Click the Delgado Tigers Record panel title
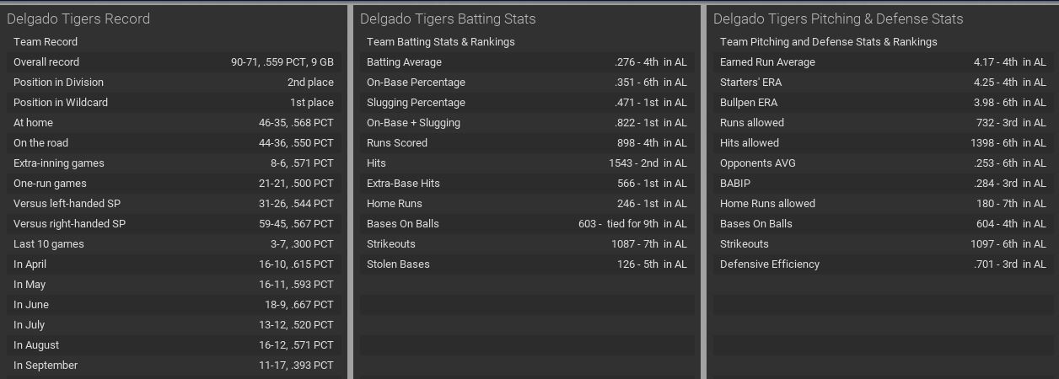1059x379 pixels. coord(78,19)
